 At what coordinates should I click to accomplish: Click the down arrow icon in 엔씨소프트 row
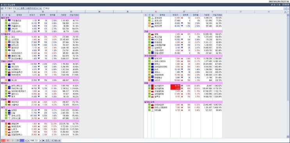tap(39, 115)
